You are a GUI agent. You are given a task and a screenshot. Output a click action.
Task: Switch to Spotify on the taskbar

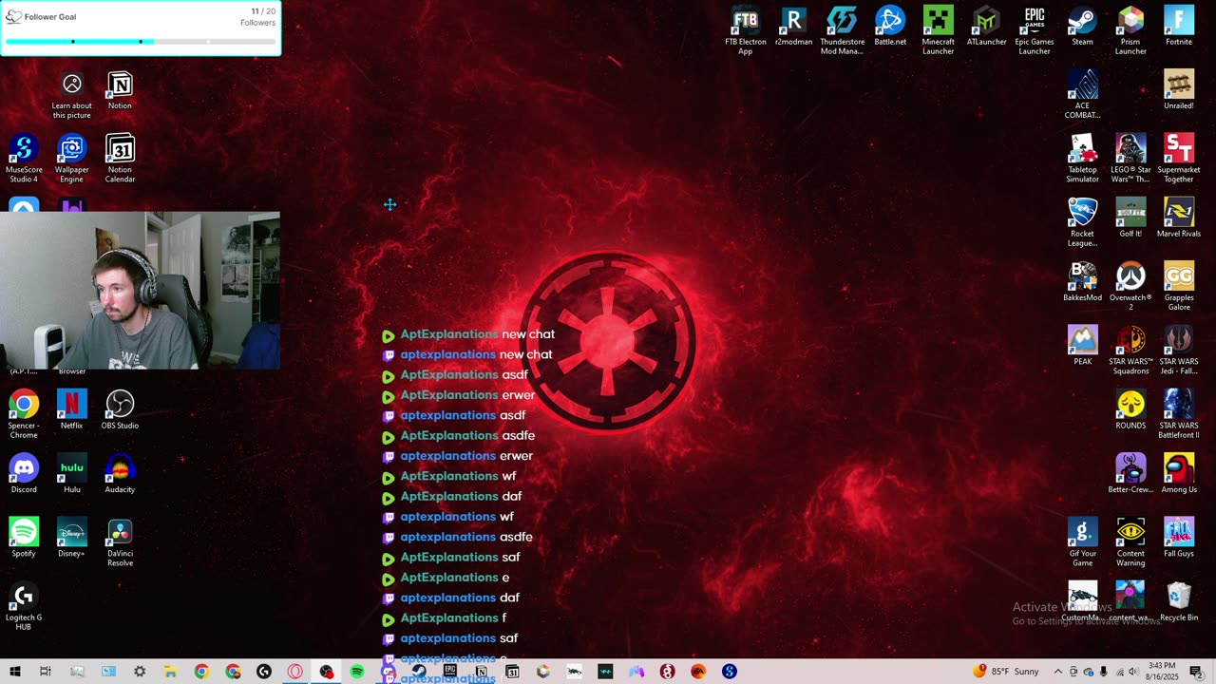tap(357, 672)
